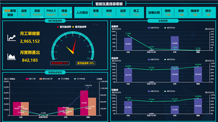Screen dimensions: 218x122
Task: Click the 生產管理 panel title tab
Action: click(163, 21)
